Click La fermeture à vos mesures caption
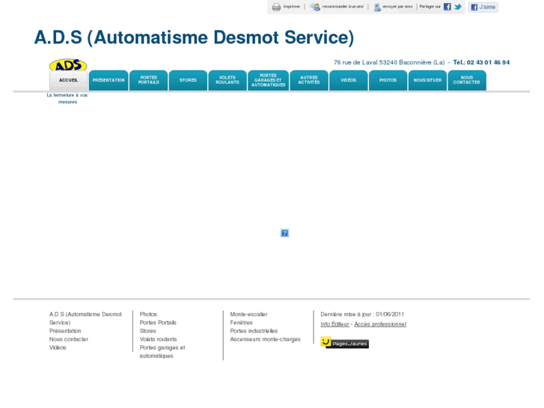Screen dimensions: 544x408 pos(67,98)
